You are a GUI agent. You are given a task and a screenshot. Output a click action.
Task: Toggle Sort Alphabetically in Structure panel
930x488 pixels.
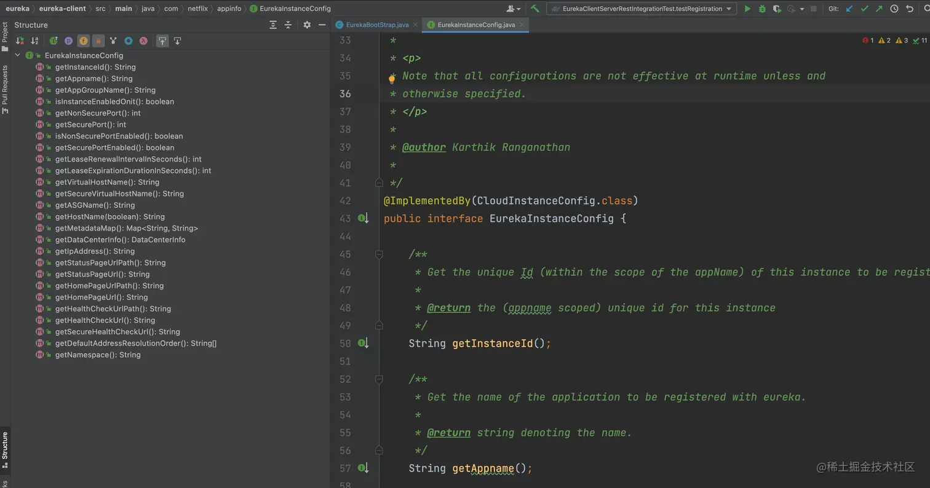pos(34,41)
